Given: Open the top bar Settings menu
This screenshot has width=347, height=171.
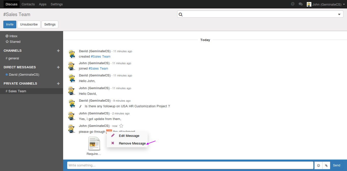Looking at the screenshot, I should pyautogui.click(x=57, y=4).
